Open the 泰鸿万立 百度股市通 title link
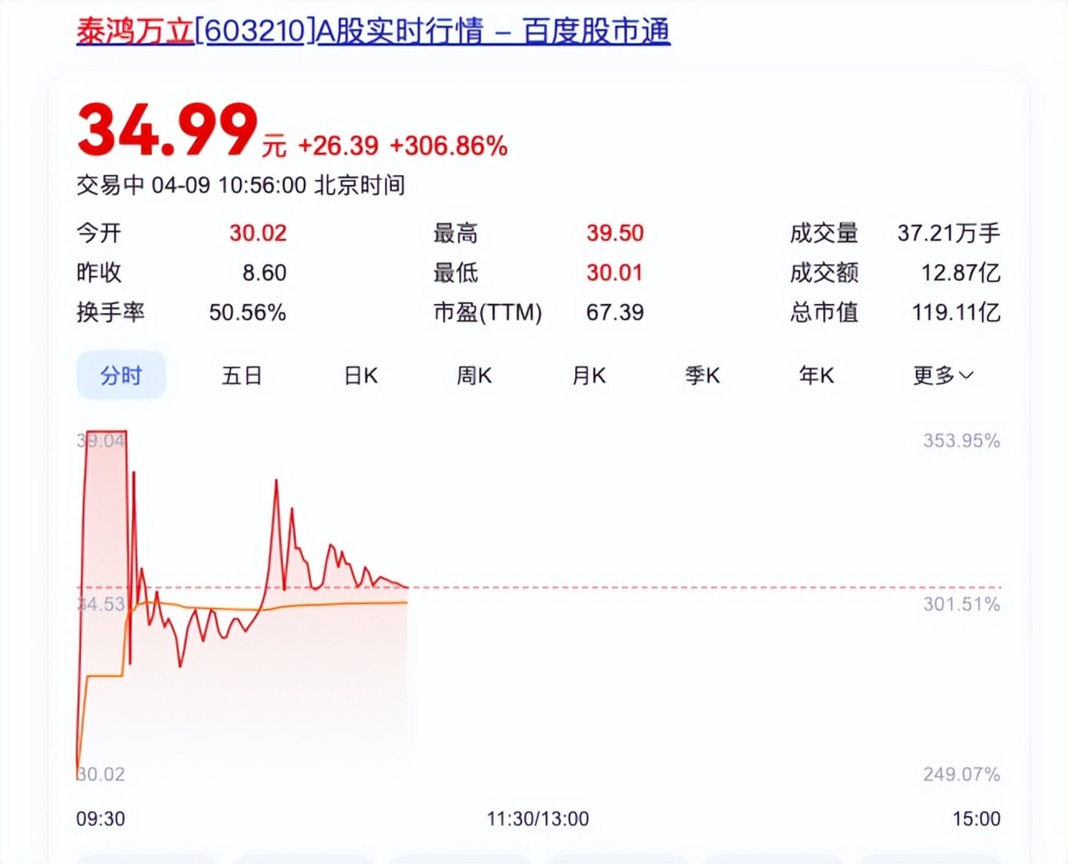The image size is (1068, 864). click(373, 31)
